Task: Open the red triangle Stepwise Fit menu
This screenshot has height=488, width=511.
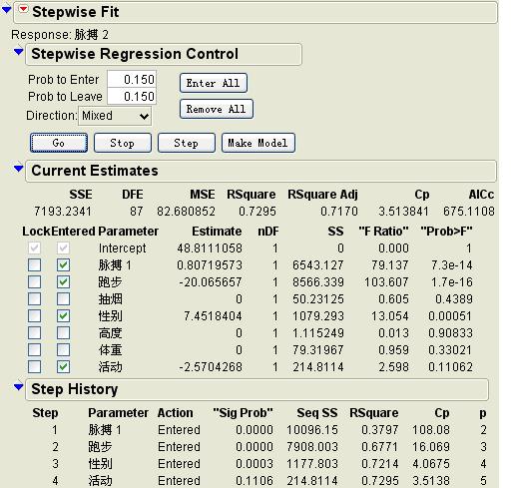Action: click(23, 9)
